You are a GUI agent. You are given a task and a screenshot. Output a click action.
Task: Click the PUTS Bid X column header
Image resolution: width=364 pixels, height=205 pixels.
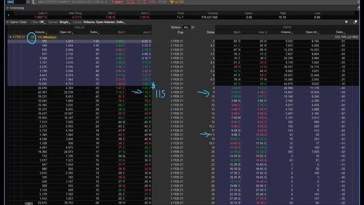click(x=237, y=32)
